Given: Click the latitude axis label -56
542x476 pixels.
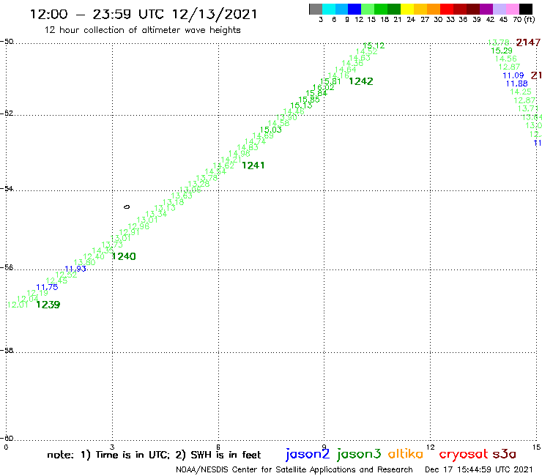Looking at the screenshot, I should pyautogui.click(x=7, y=267).
